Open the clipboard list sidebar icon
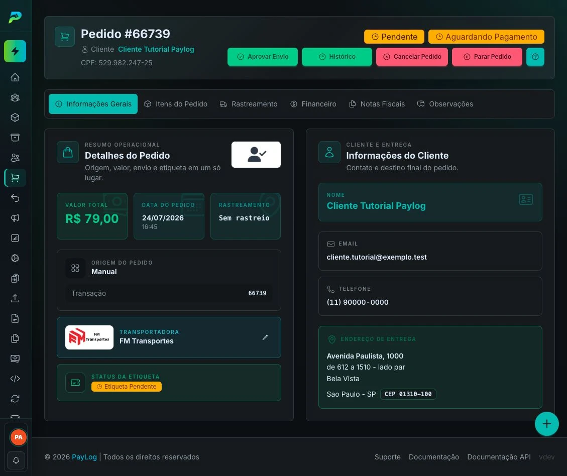 pyautogui.click(x=15, y=278)
